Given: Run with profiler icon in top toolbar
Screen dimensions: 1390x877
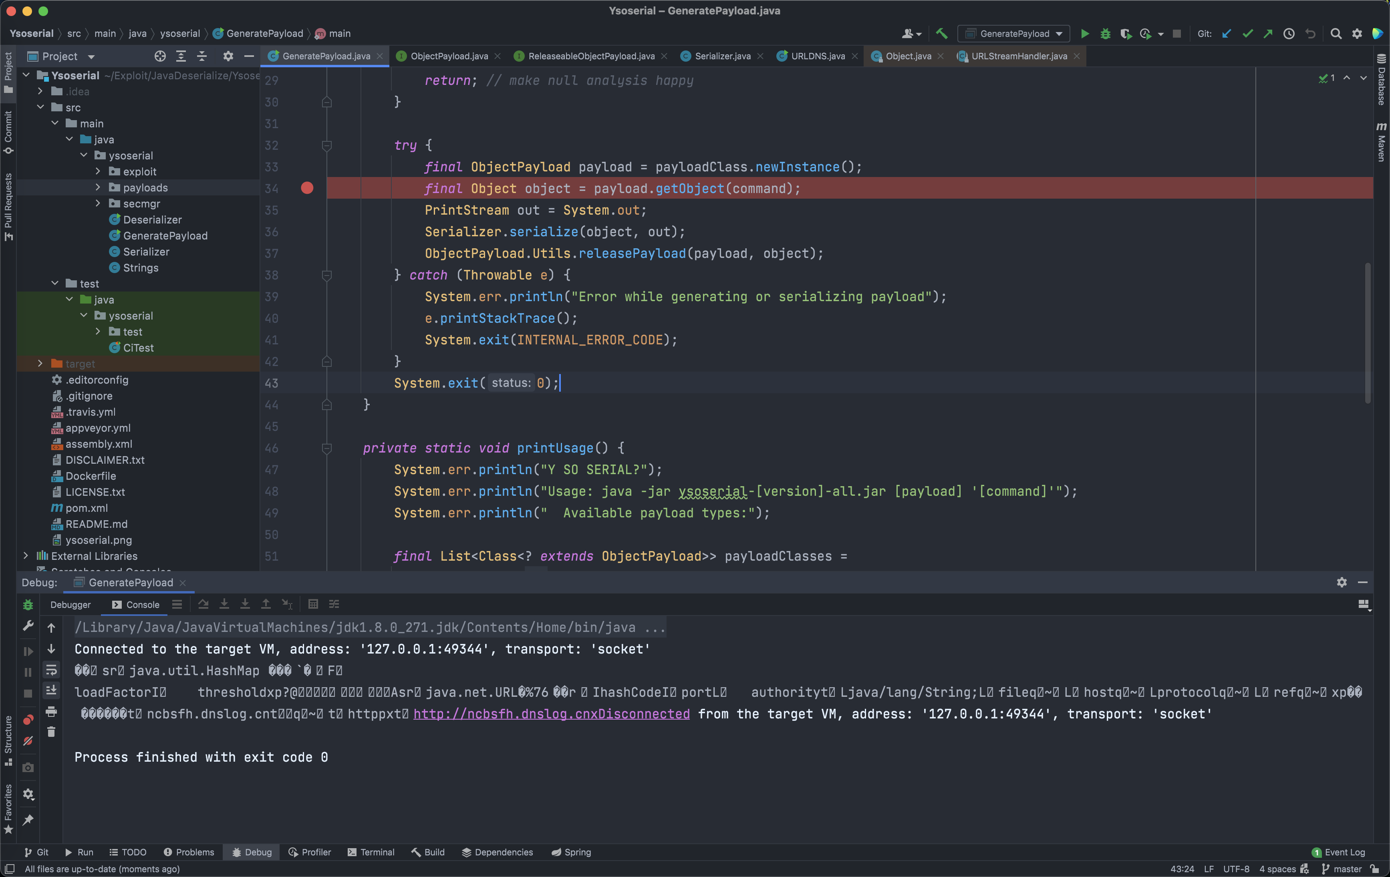Looking at the screenshot, I should tap(1146, 34).
